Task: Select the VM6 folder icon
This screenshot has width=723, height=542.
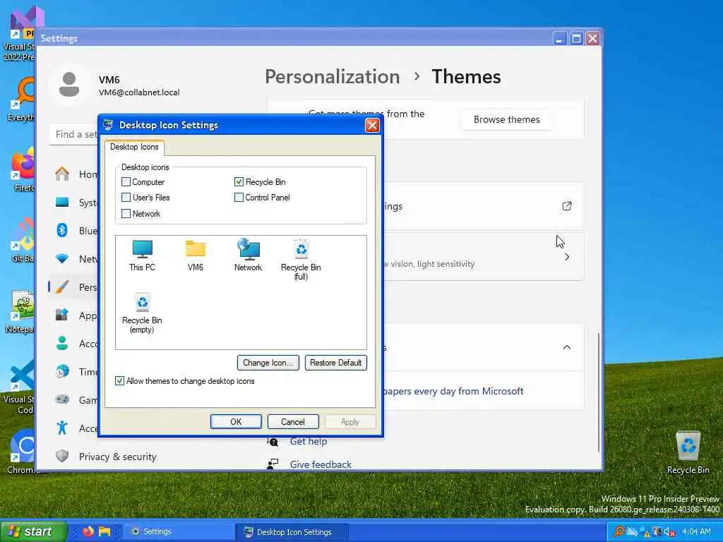Action: (196, 255)
